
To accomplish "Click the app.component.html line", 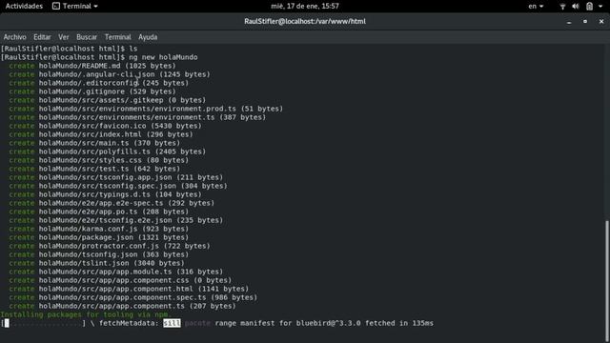I will pyautogui.click(x=129, y=288).
